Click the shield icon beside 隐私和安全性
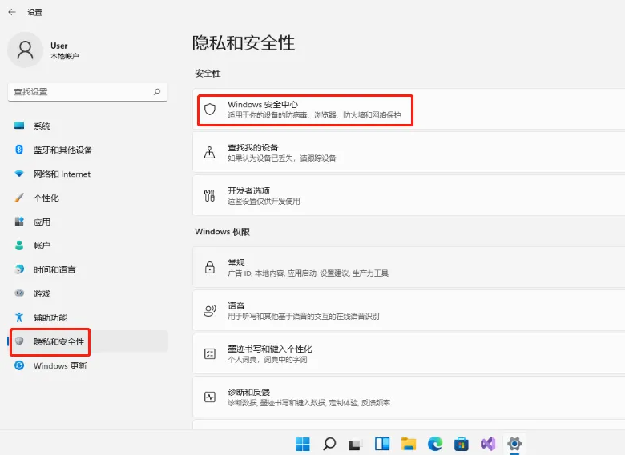 click(x=19, y=341)
